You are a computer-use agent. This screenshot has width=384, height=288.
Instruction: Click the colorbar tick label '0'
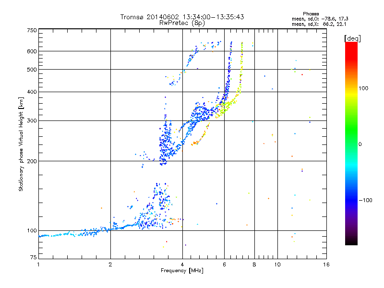(x=360, y=144)
